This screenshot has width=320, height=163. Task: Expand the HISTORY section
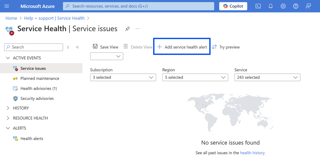pyautogui.click(x=21, y=108)
